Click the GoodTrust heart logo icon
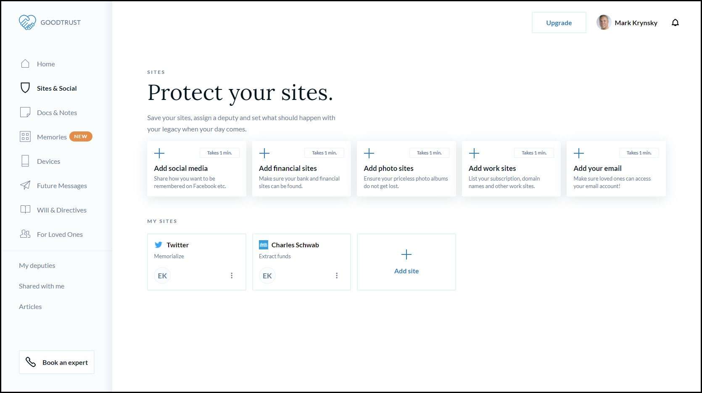Viewport: 702px width, 393px height. point(27,22)
